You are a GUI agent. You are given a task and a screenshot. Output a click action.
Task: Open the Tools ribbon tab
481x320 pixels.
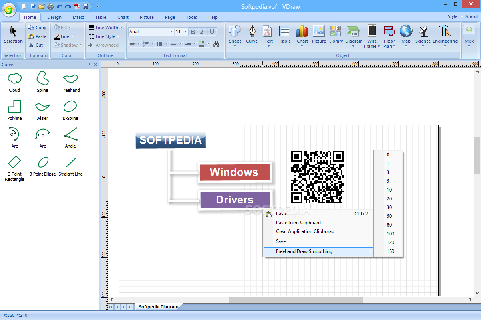191,17
